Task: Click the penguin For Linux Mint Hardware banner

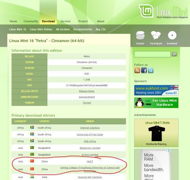Action: [156, 103]
